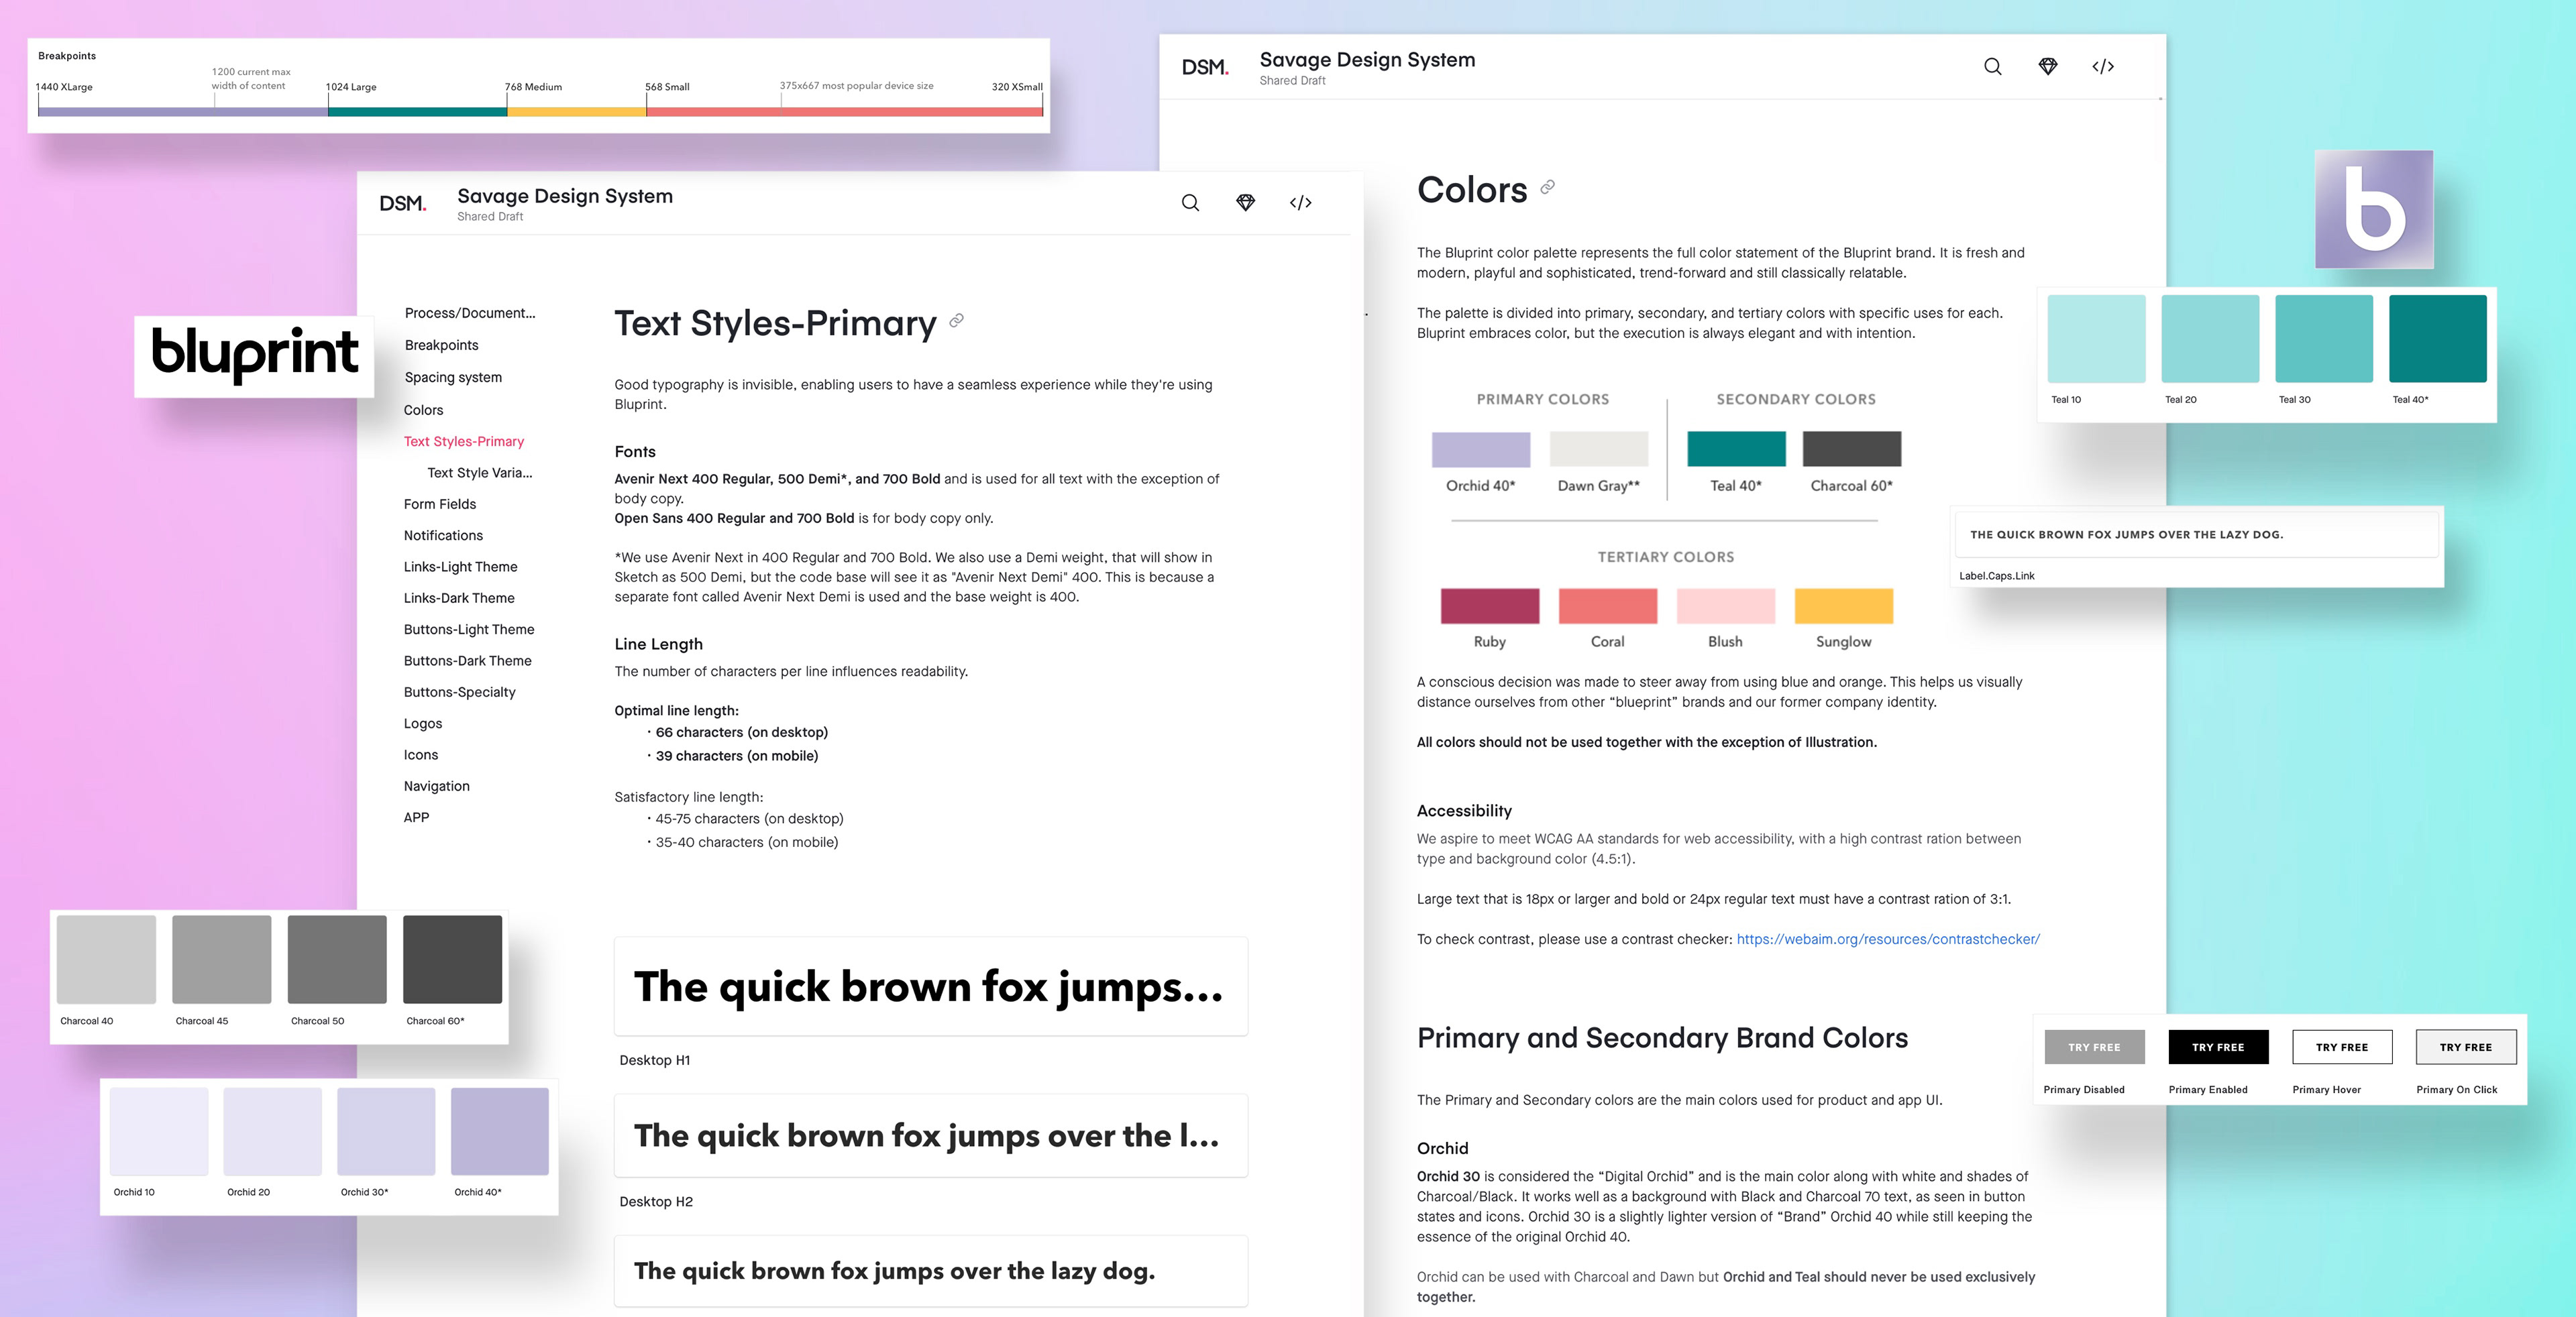
Task: Click the Teal 30 swatch card
Action: [x=2324, y=339]
